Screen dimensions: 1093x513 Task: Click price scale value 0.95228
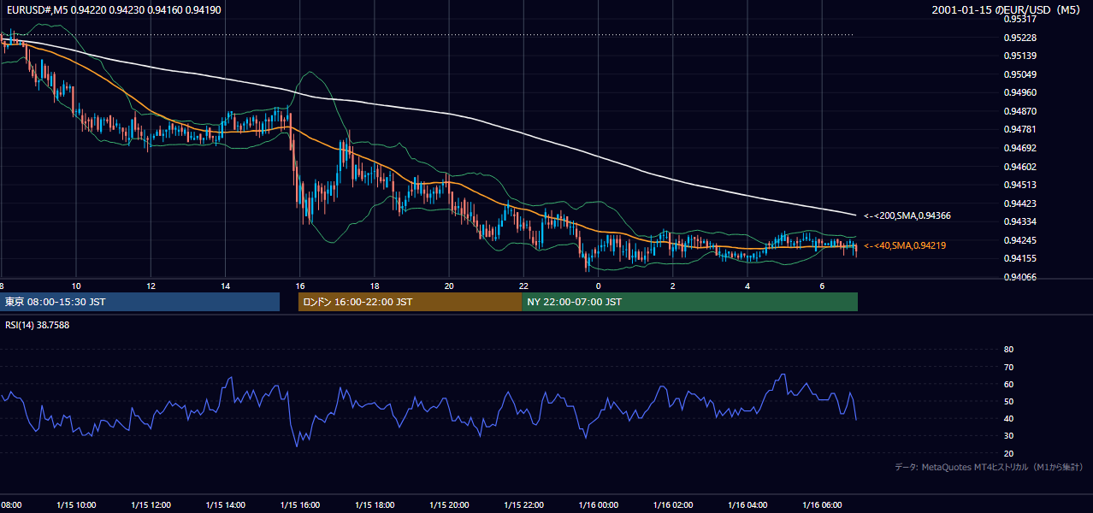point(1020,38)
